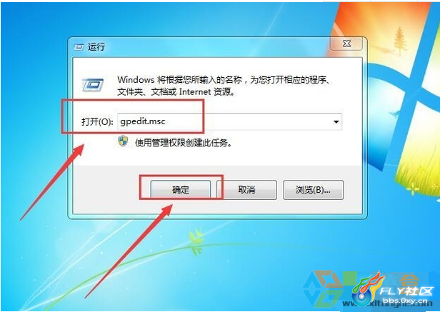Screen dimensions: 440x312
Task: Click the 运行 title text
Action: pyautogui.click(x=96, y=46)
